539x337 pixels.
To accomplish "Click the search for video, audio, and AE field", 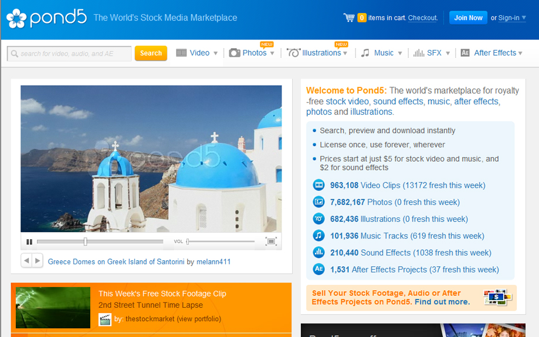I will pos(69,54).
